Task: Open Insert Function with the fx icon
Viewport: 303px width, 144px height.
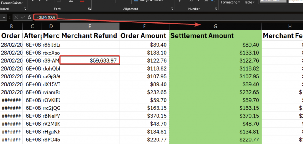Action: (30, 17)
